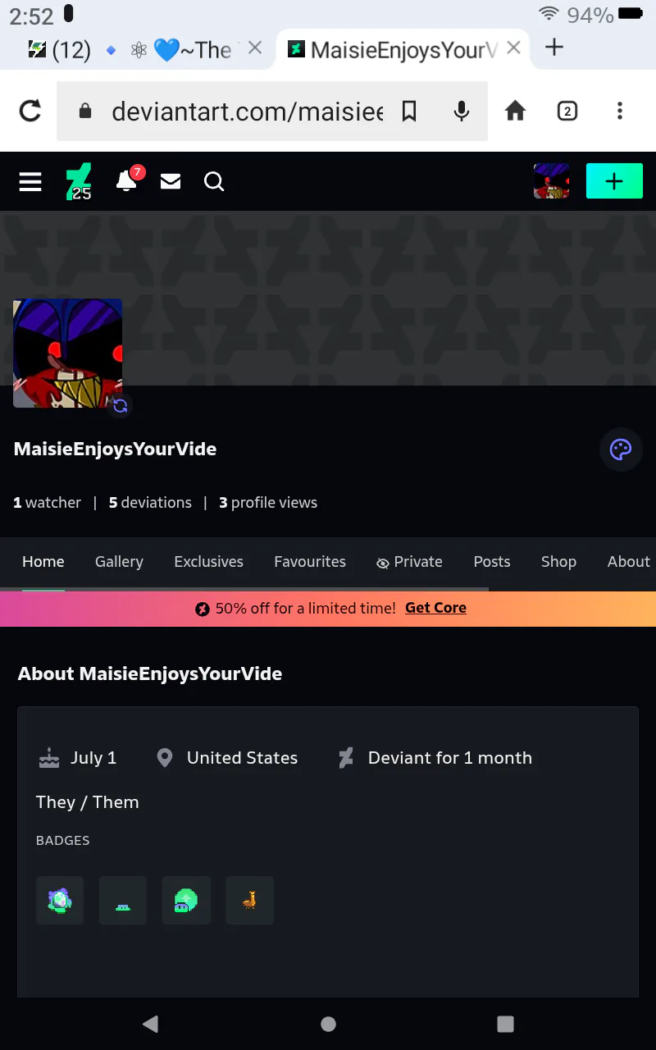Open the Private tab

(409, 562)
